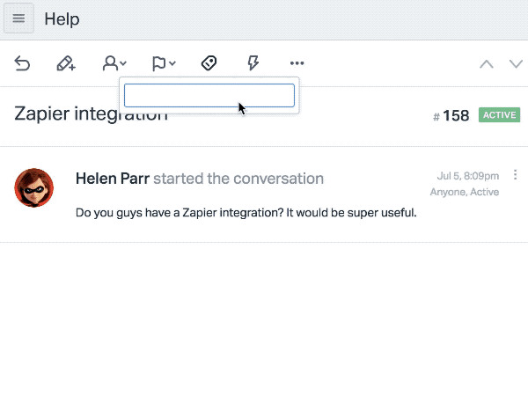Open the Helen Parr customer name link

coord(113,179)
